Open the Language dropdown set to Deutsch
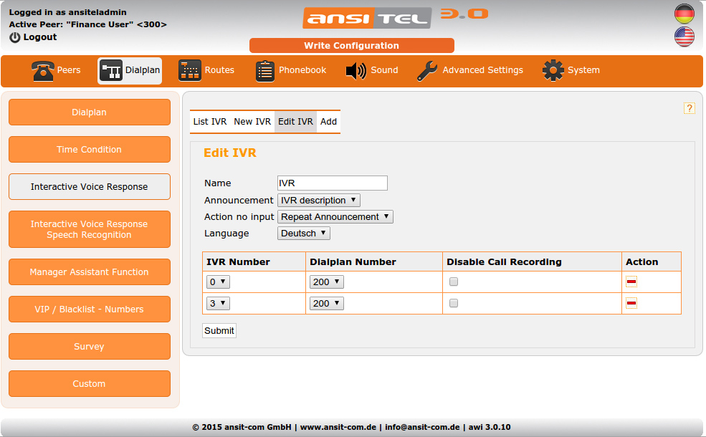Viewport: 706px width, 437px height. pos(304,234)
